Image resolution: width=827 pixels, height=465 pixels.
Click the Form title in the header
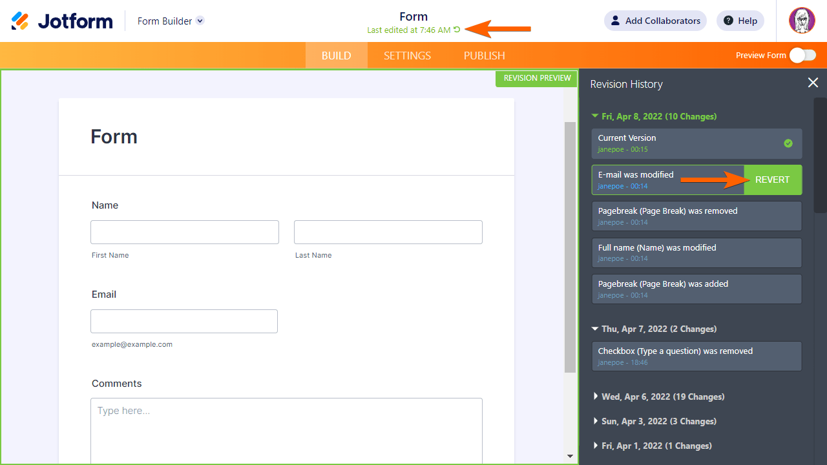413,17
